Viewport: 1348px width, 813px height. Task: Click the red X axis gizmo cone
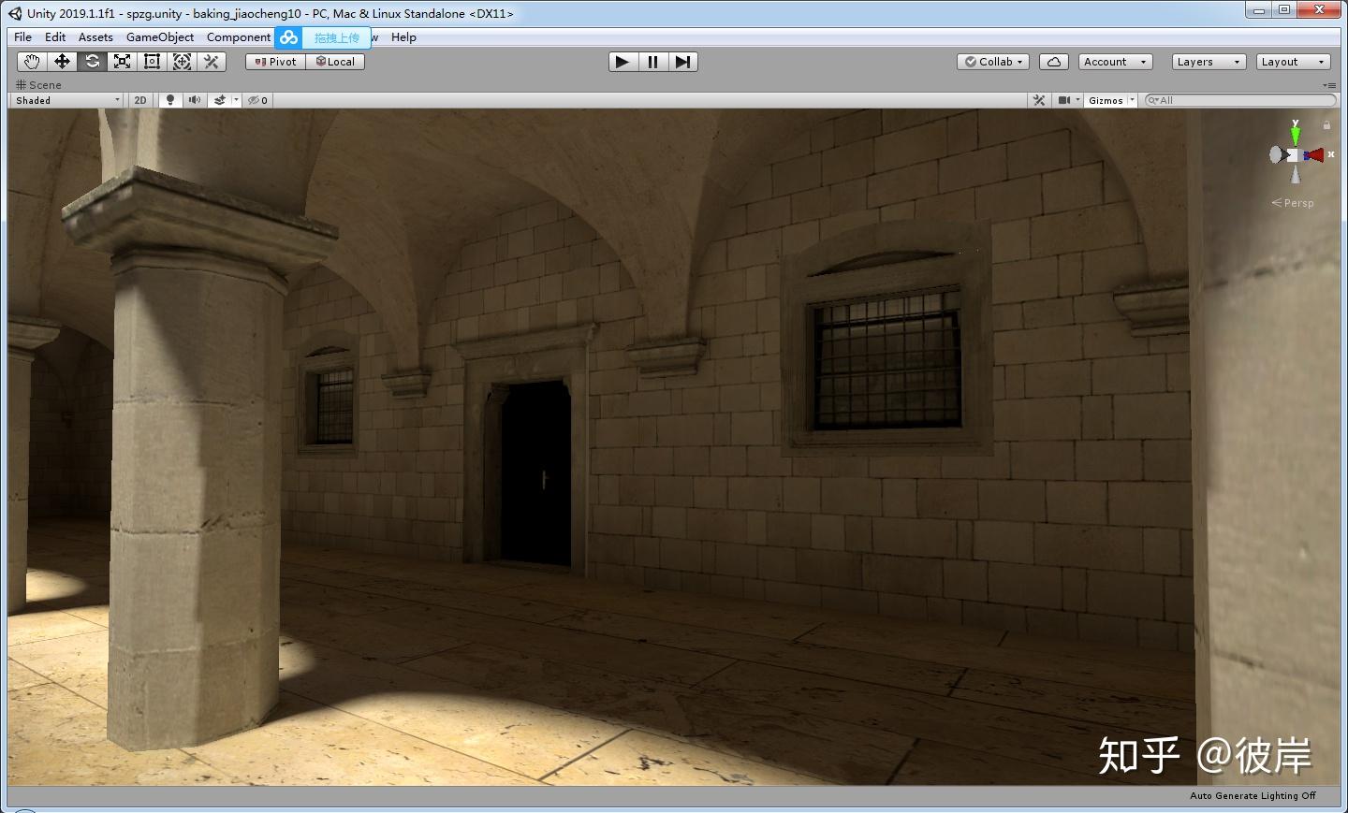tap(1314, 155)
